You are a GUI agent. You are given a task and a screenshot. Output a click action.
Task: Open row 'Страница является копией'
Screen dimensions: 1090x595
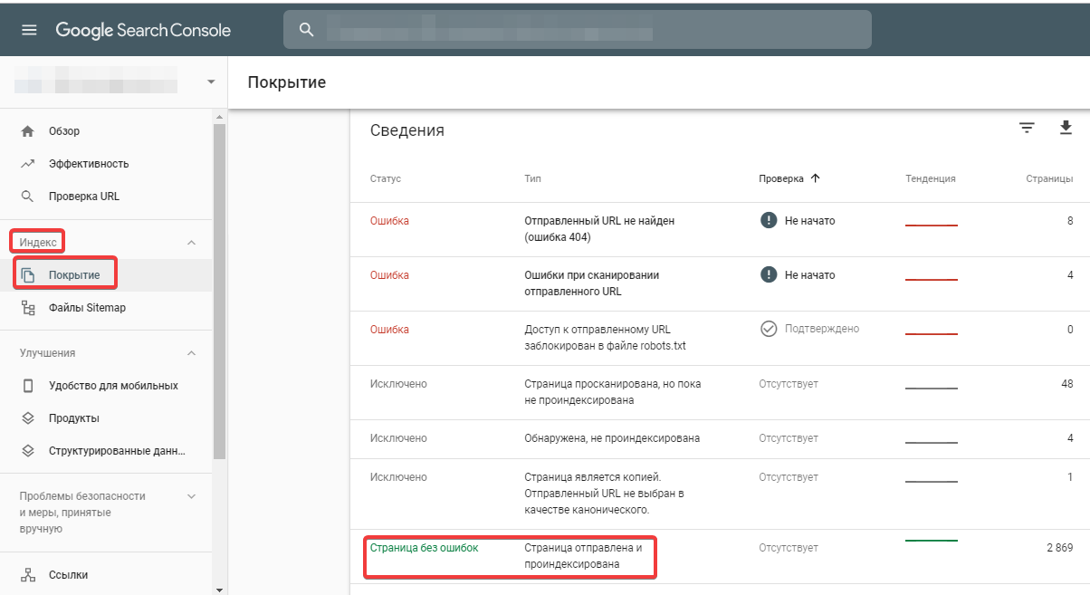coord(720,494)
